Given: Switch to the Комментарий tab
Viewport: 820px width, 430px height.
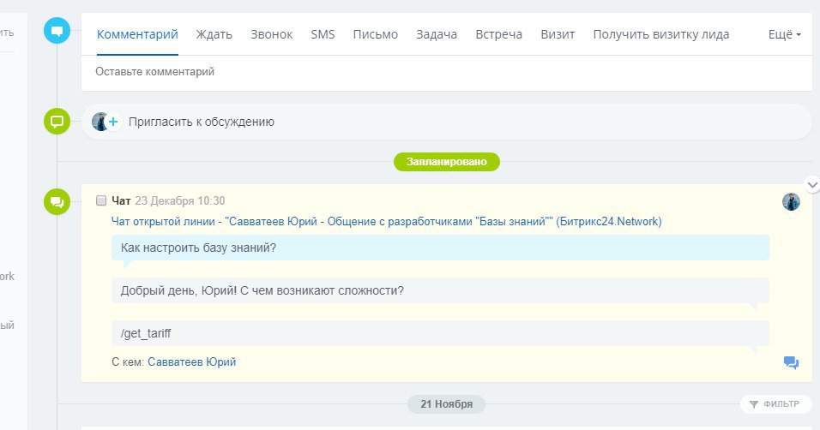Looking at the screenshot, I should [137, 34].
